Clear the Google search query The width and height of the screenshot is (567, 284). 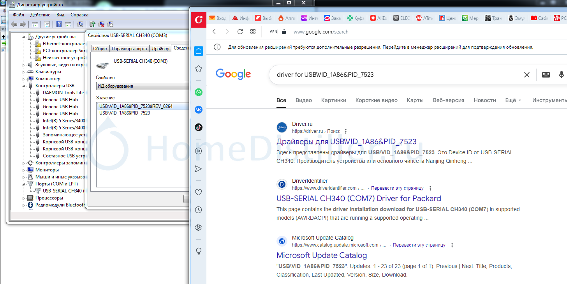pos(526,75)
